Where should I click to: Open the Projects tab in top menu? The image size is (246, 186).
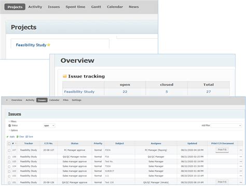(x=15, y=7)
